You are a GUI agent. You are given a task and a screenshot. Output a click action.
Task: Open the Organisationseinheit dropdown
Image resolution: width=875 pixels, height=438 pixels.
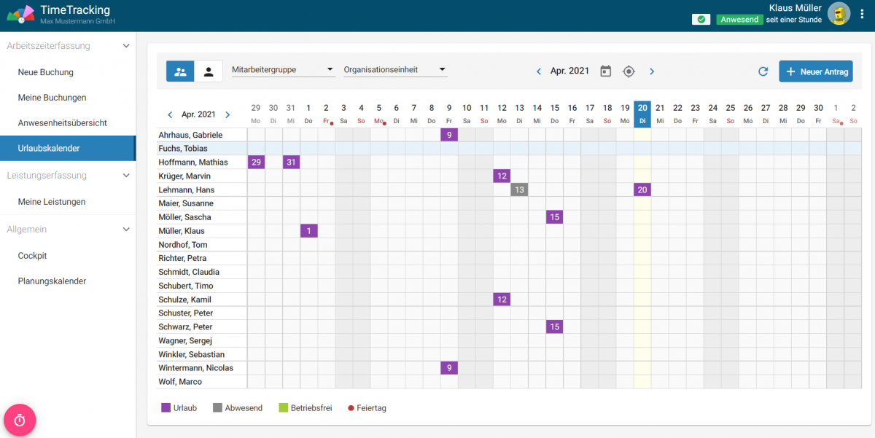click(394, 69)
